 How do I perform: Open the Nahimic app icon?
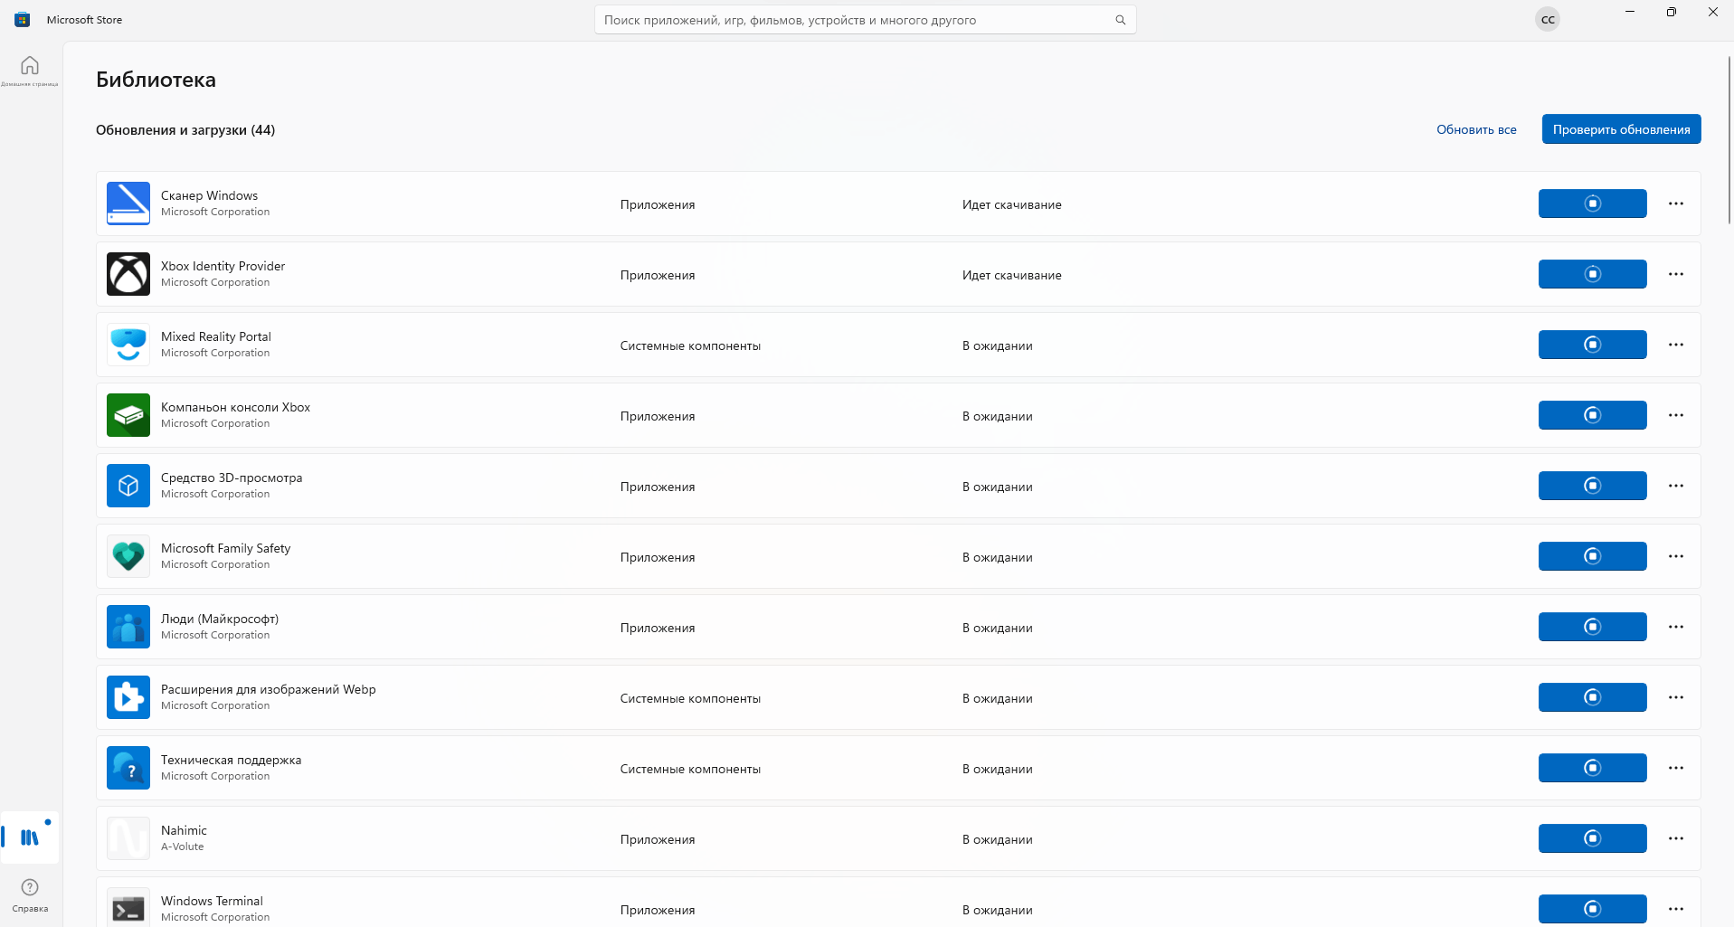pos(128,838)
